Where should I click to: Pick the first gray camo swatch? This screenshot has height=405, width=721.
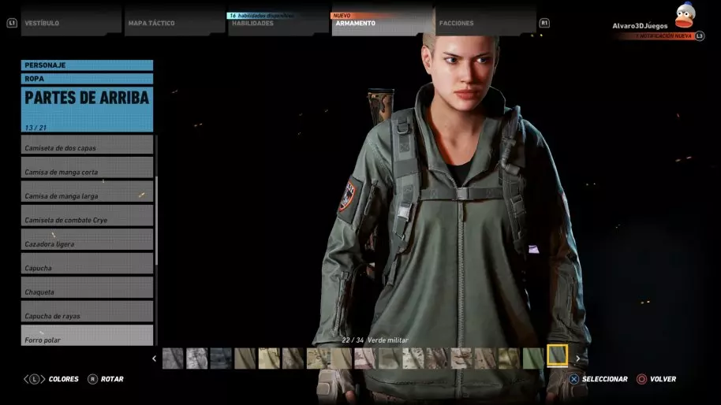point(173,359)
